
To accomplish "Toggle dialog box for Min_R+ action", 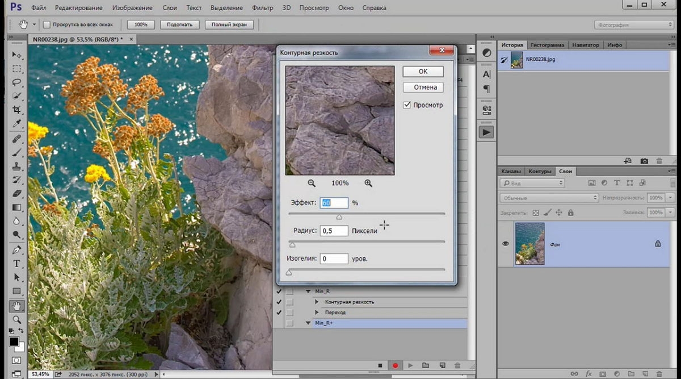I will pyautogui.click(x=289, y=323).
